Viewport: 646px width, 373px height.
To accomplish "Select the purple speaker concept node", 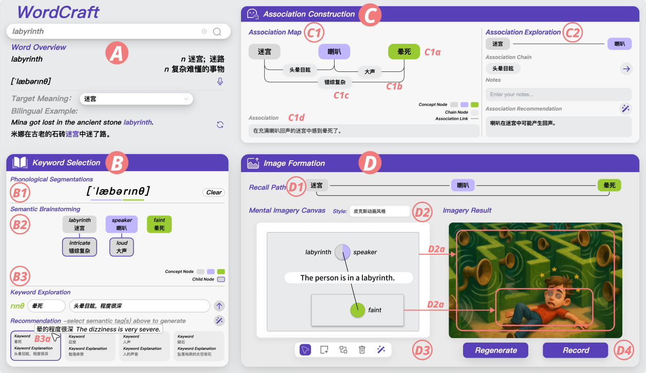I will (122, 224).
